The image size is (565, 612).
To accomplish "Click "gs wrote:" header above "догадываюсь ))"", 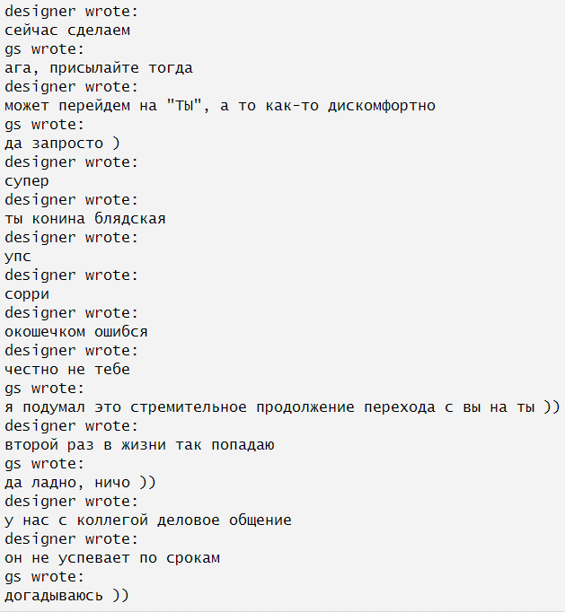I will (45, 577).
